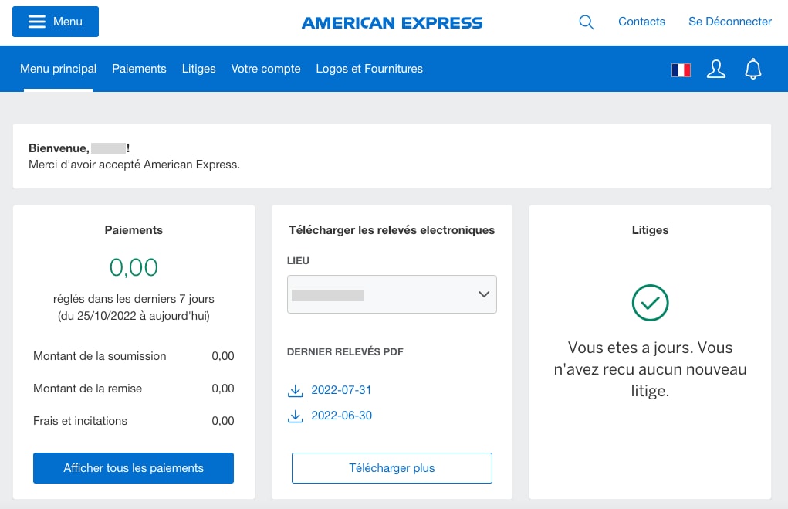Click the green checkmark icon in Litiges panel
The height and width of the screenshot is (509, 788).
(650, 303)
